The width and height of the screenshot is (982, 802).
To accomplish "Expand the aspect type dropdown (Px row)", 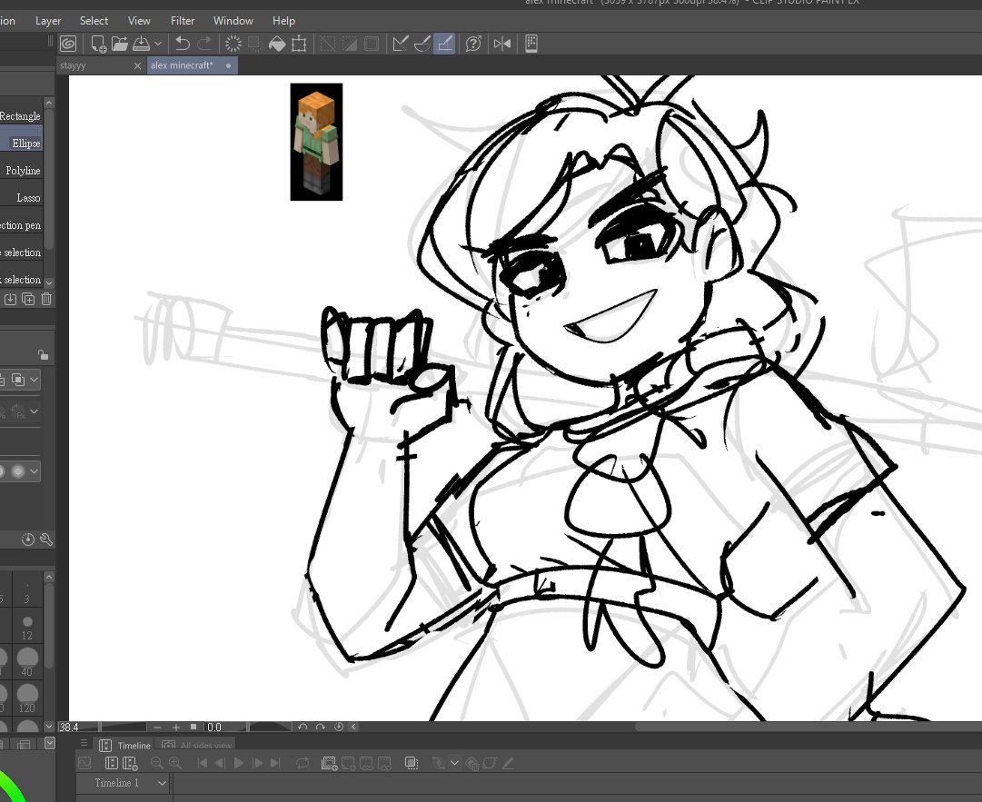I will click(x=34, y=411).
